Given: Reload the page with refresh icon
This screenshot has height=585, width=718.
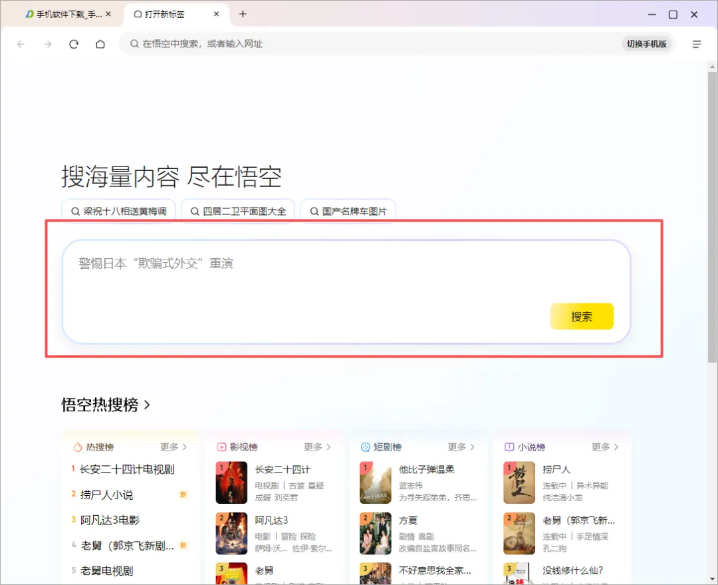Looking at the screenshot, I should point(74,44).
